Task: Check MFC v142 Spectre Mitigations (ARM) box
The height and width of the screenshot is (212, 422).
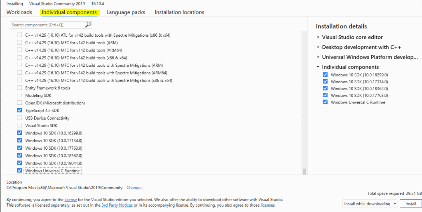Action: coord(19,65)
